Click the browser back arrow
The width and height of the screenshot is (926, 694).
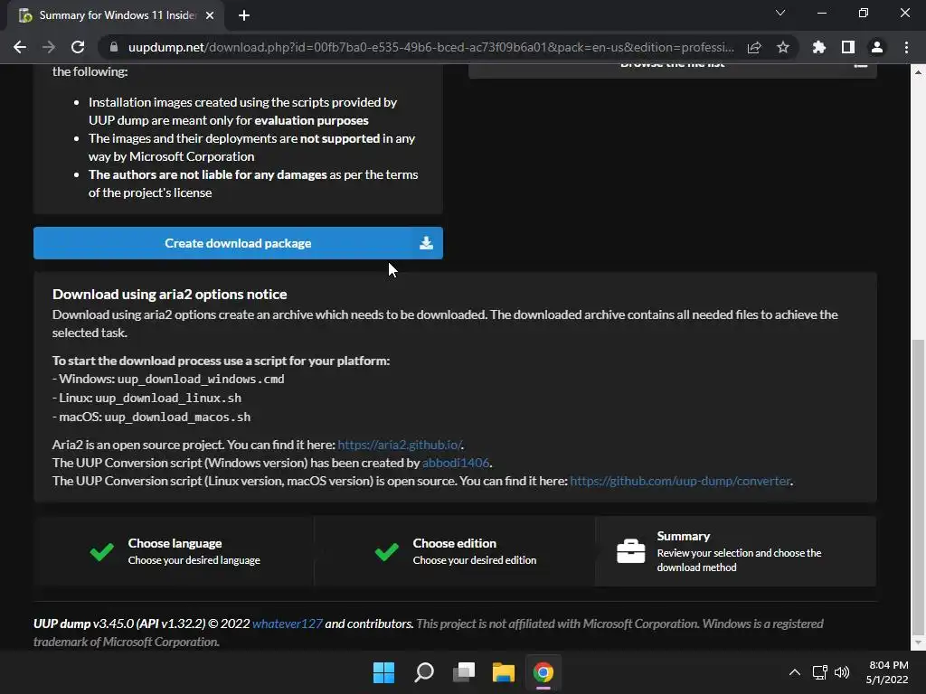click(x=20, y=47)
